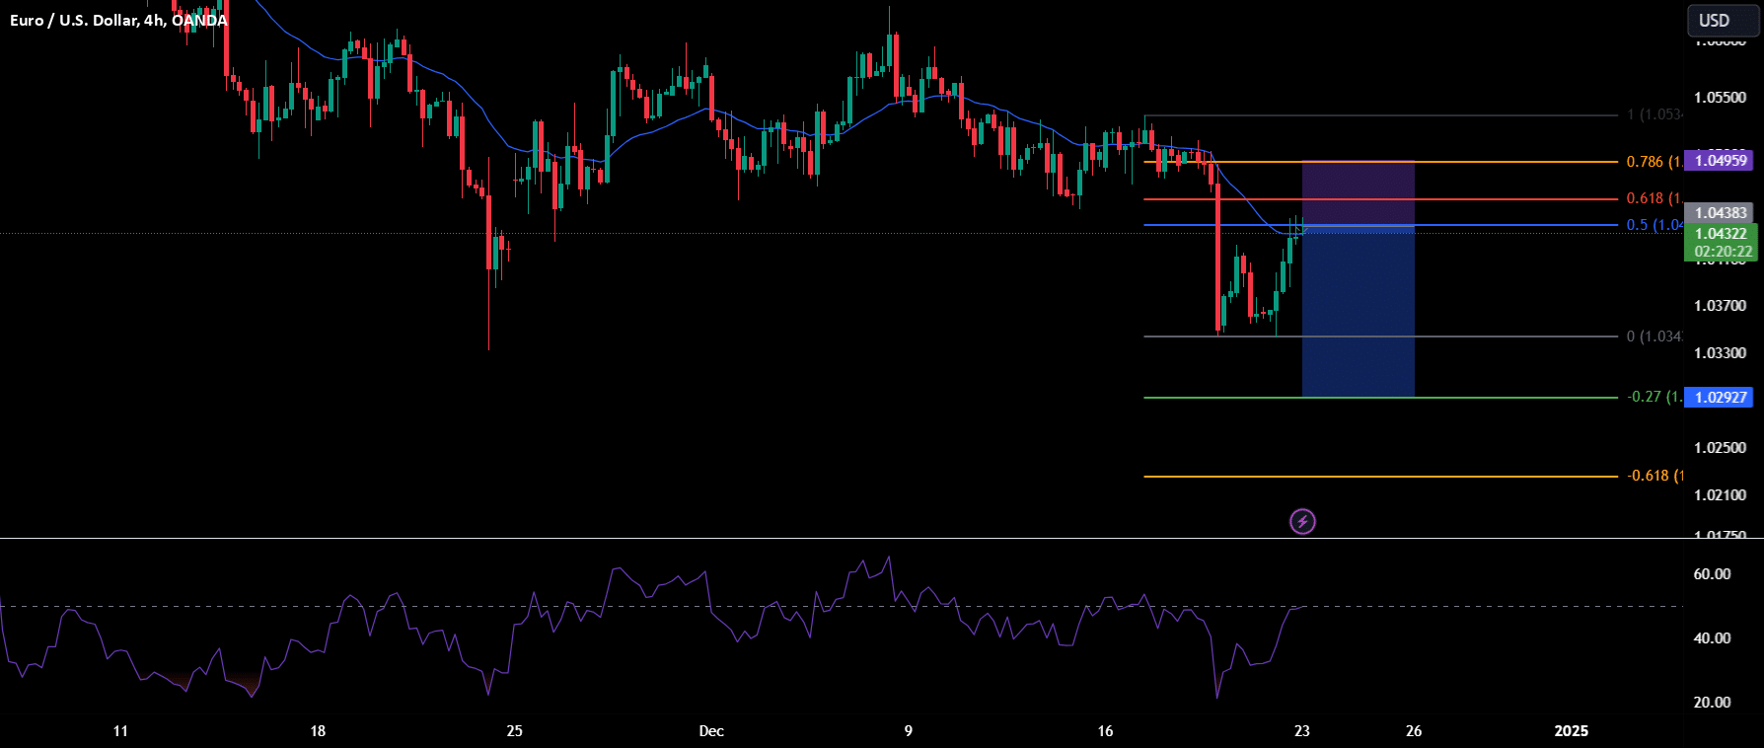The height and width of the screenshot is (748, 1764).
Task: Select the 1 (1.053) Fibonacci level label
Action: tap(1654, 114)
